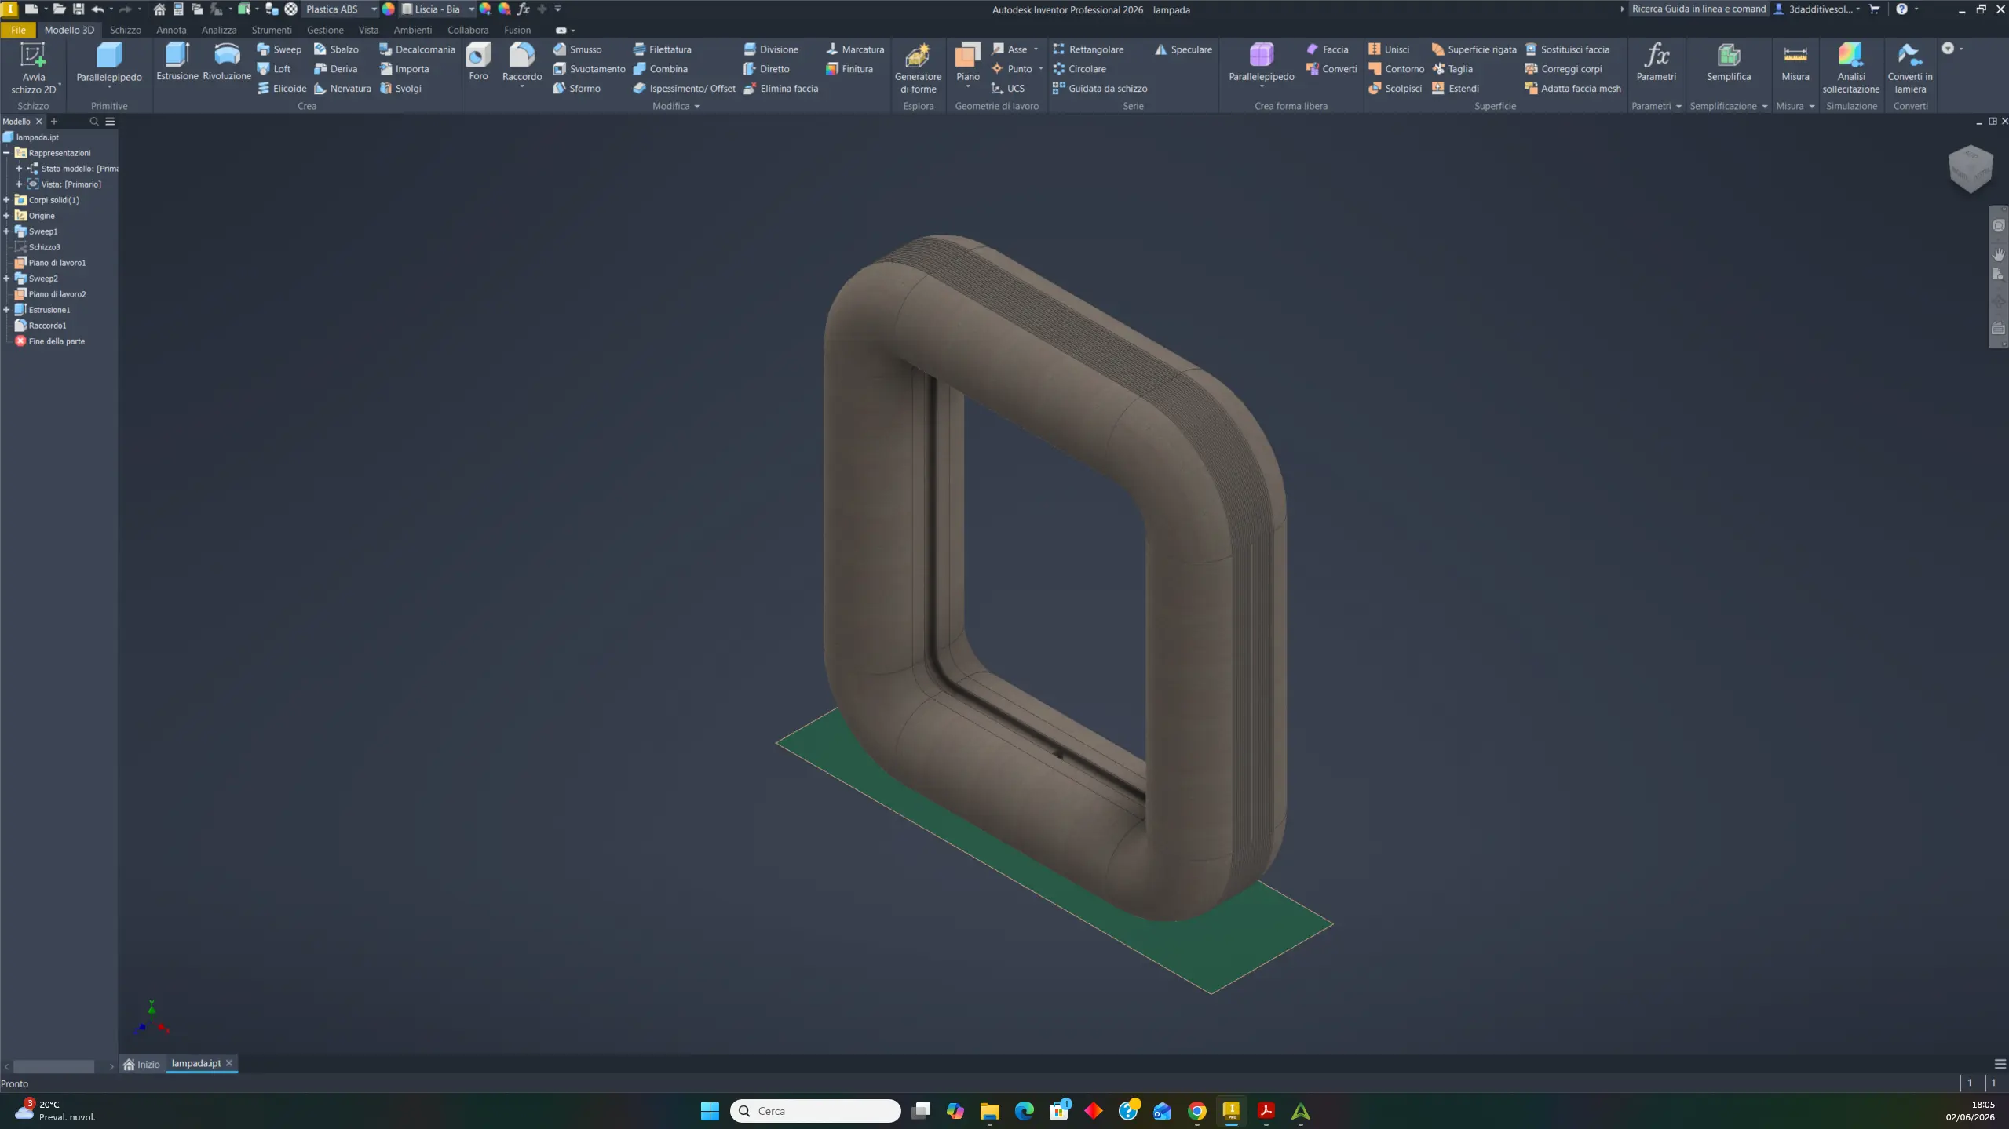Open Google Chrome from taskbar
This screenshot has width=2009, height=1129.
coord(1196,1111)
